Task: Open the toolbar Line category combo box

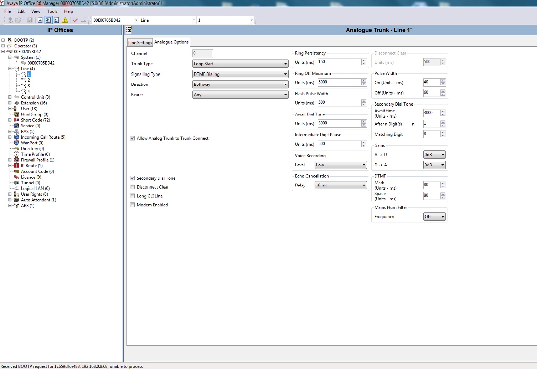Action: (168, 20)
